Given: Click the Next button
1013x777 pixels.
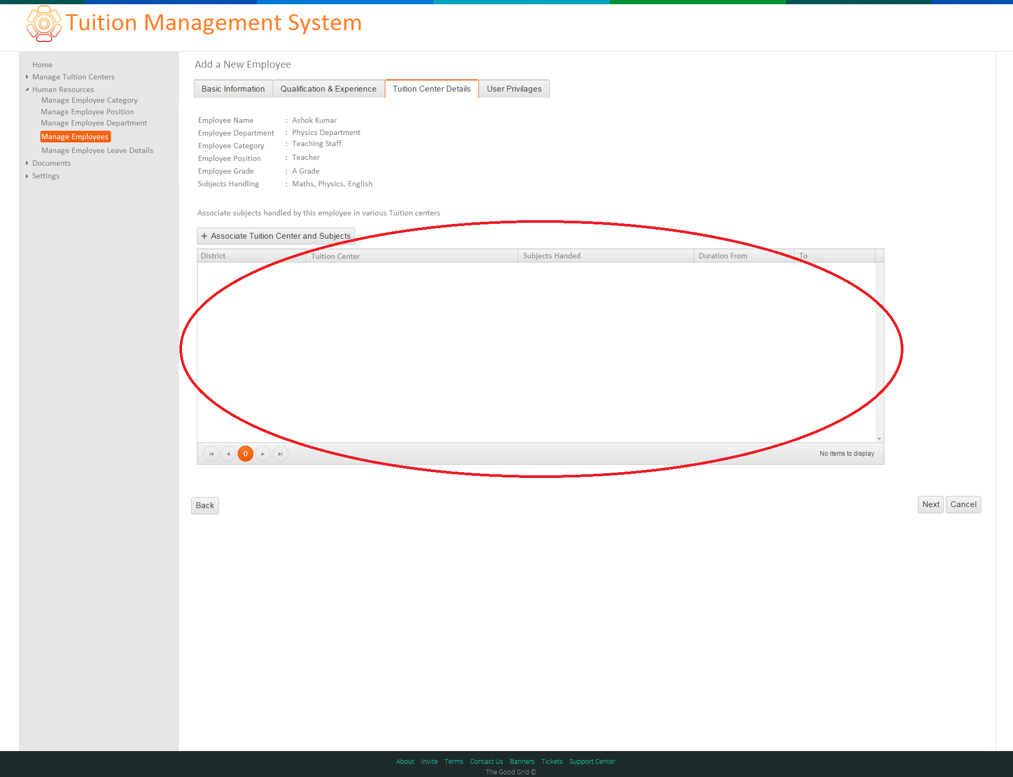Looking at the screenshot, I should [x=930, y=504].
